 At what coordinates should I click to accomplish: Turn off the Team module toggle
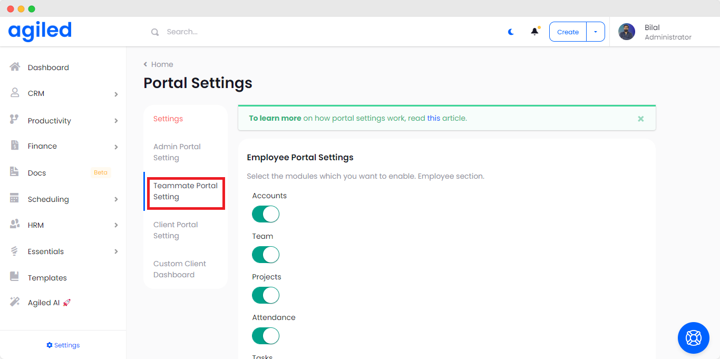(265, 255)
